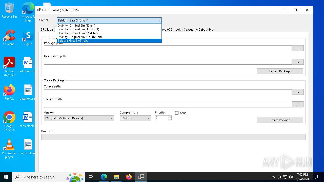This screenshot has height=182, width=324.
Task: Select the categoriesa image file icon
Action: [x=28, y=92]
